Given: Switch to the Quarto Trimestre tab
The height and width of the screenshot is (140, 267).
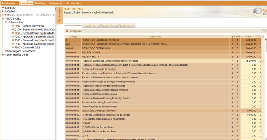Looking at the screenshot, I should coord(127,26).
